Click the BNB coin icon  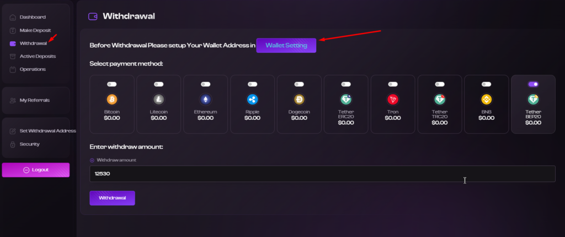pyautogui.click(x=487, y=99)
